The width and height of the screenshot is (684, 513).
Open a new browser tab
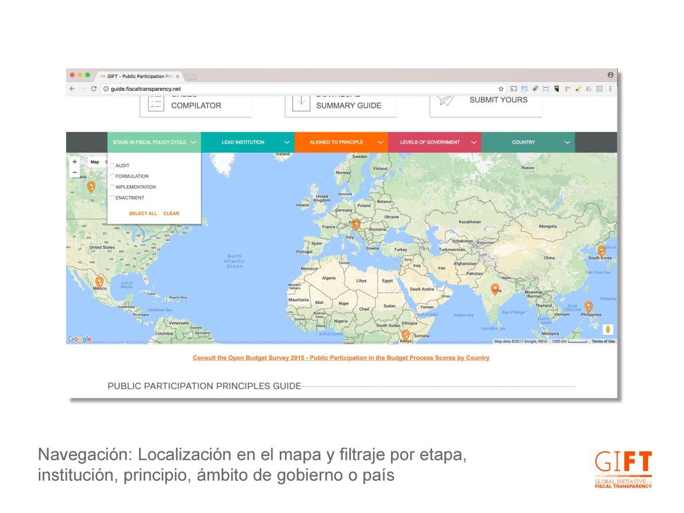190,77
